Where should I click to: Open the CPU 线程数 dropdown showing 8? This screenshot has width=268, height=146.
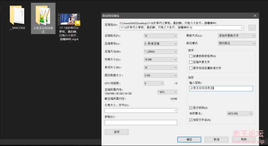154,83
